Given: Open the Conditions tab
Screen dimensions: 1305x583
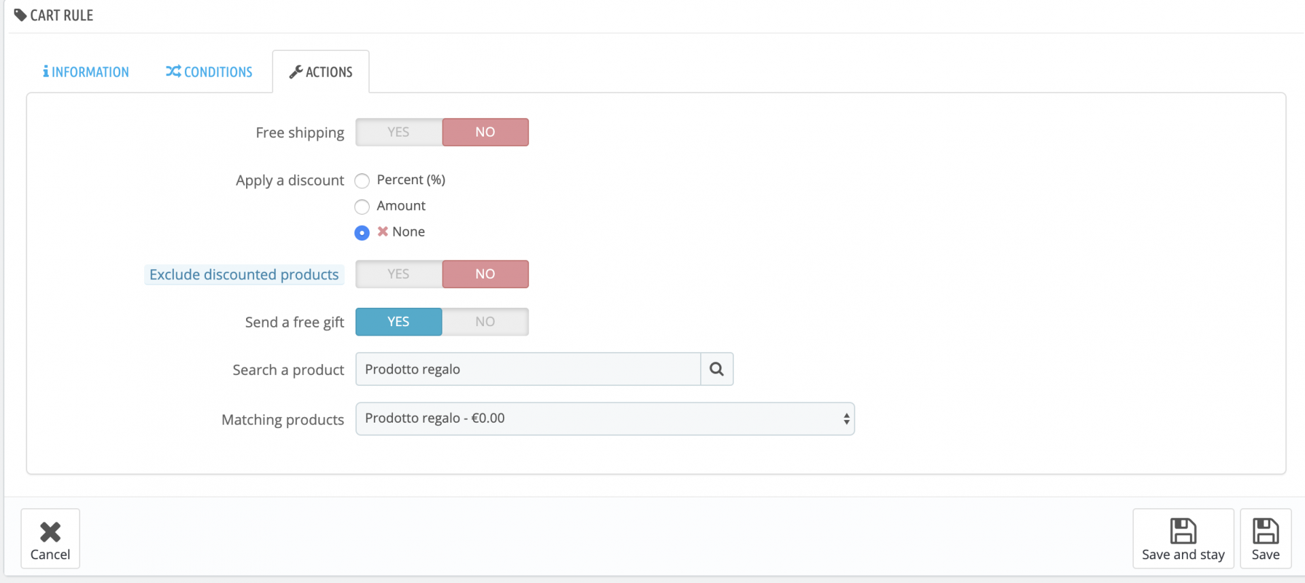Looking at the screenshot, I should point(209,72).
